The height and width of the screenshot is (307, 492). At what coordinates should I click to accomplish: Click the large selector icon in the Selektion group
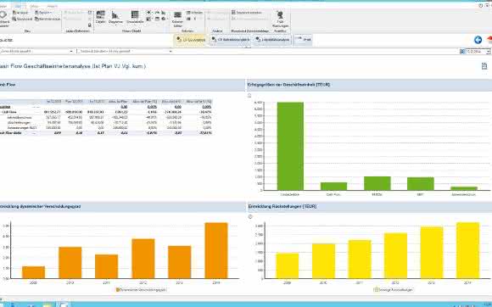(x=177, y=19)
